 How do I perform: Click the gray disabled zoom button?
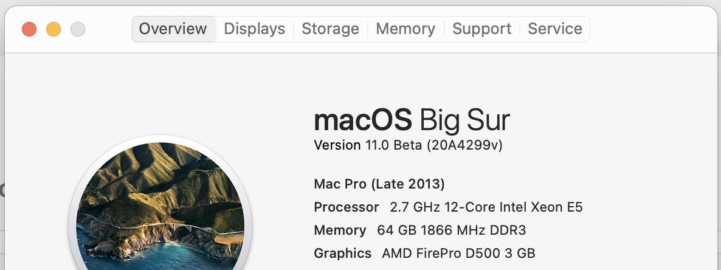(78, 29)
